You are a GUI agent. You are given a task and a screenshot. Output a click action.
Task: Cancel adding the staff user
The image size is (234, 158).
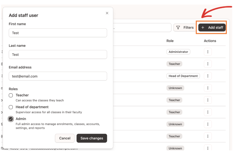point(65,138)
